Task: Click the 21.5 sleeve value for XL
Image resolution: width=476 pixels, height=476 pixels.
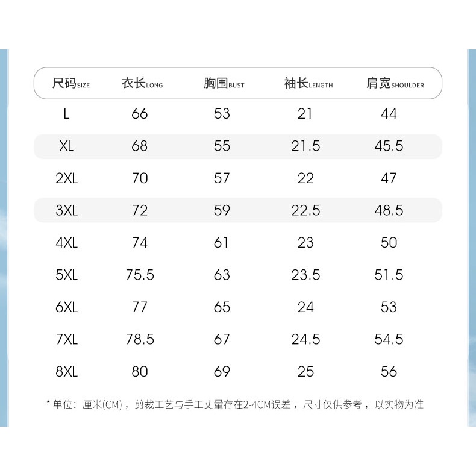Action: (305, 146)
